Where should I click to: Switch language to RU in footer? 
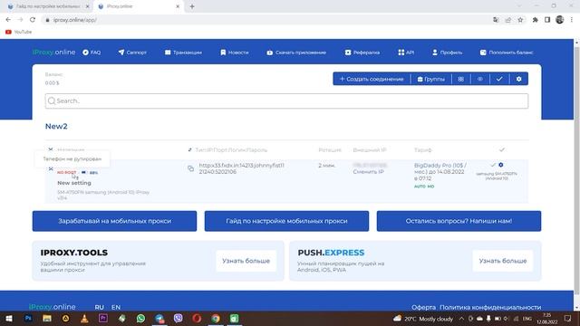[99, 307]
